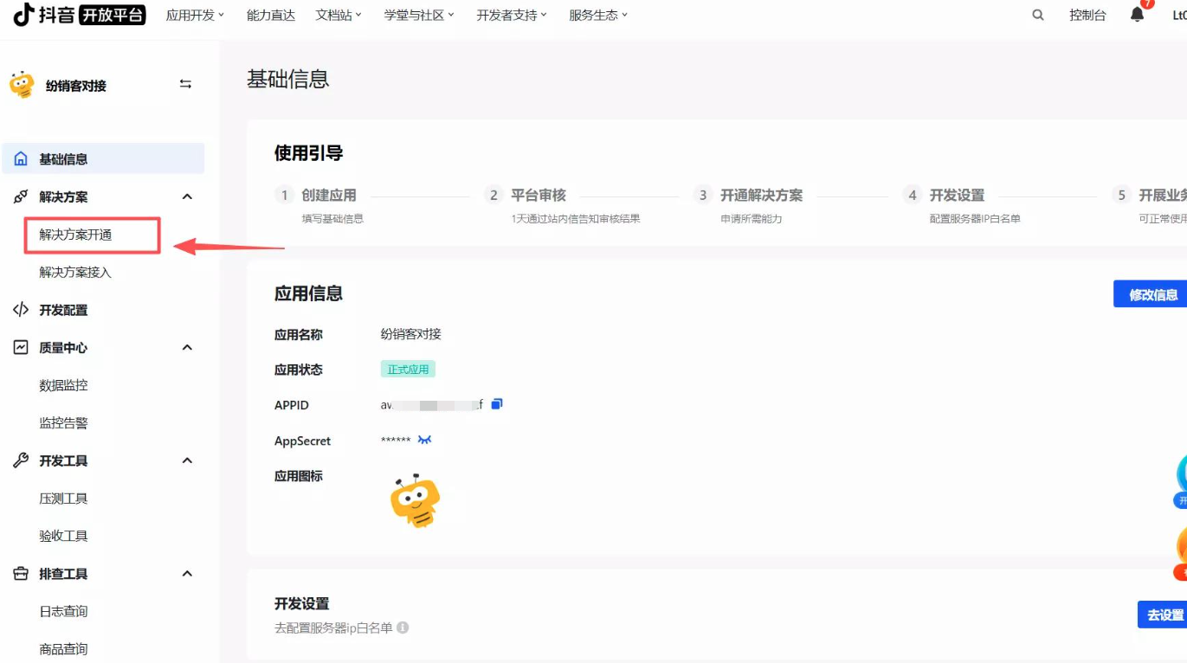Screen dimensions: 1187x663
Task: Click the switch application arrows icon
Action: (185, 84)
